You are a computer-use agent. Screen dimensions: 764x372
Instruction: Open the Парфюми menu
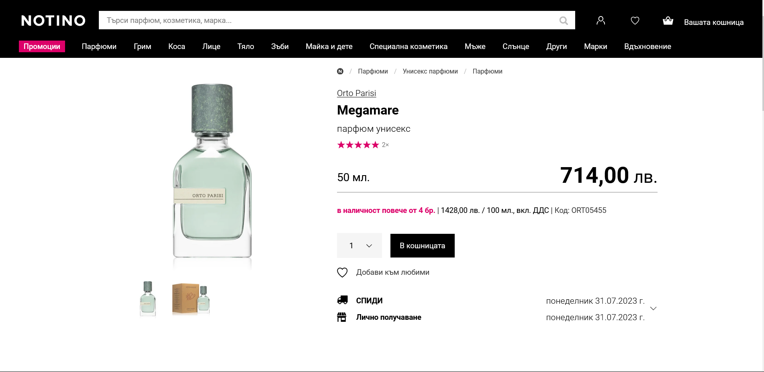click(x=99, y=47)
